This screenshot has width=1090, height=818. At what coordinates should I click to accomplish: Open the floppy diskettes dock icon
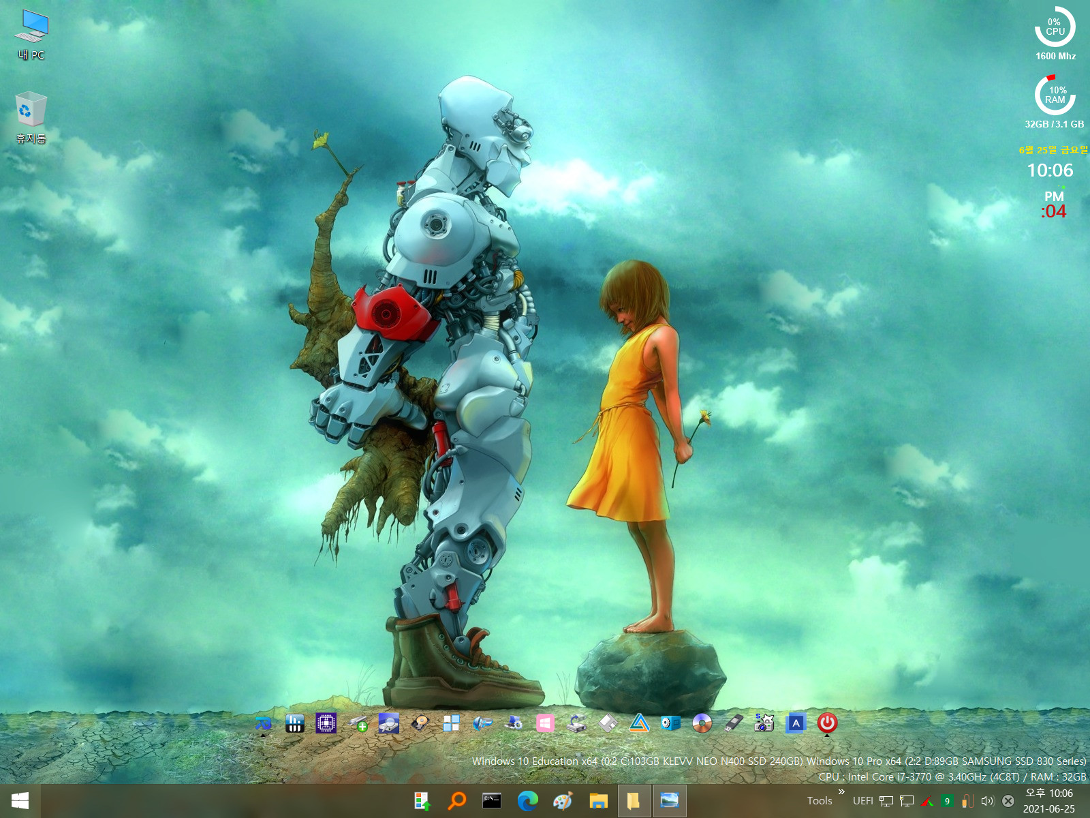click(x=608, y=723)
